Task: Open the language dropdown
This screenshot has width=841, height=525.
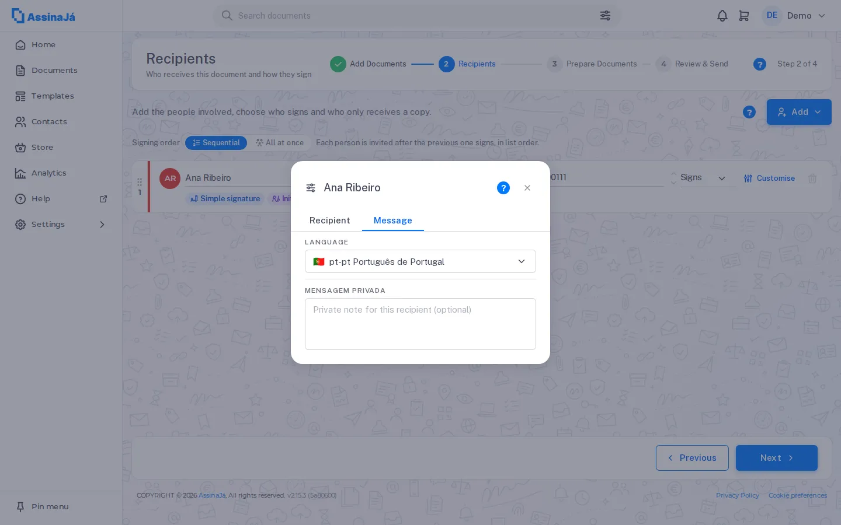Action: 420,261
